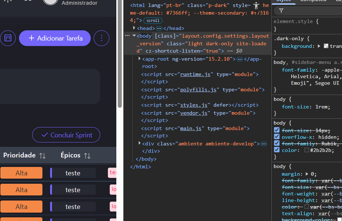Screen dimensions: 342x221
Task: Click the filter funnel icon in Styles
Action: [281, 11]
